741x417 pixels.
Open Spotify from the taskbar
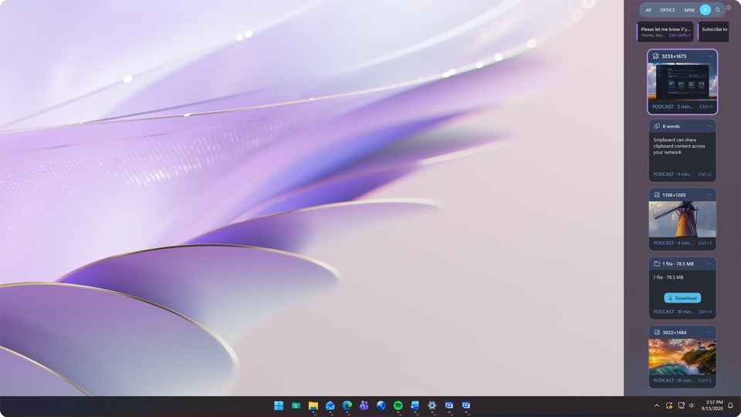point(398,405)
